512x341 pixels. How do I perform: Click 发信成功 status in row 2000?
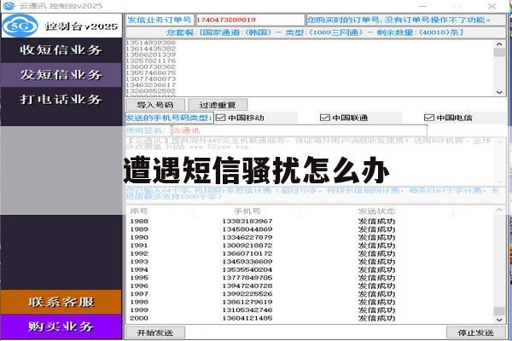coord(376,318)
